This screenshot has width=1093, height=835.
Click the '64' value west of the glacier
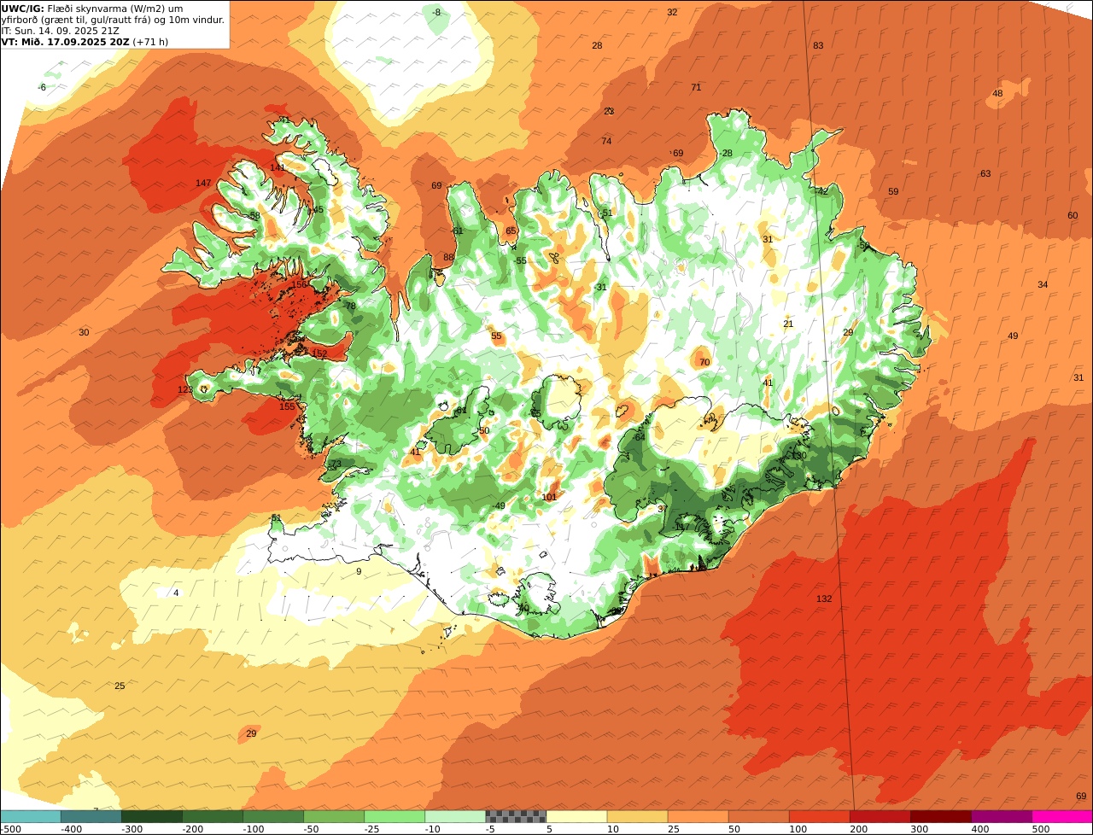640,438
